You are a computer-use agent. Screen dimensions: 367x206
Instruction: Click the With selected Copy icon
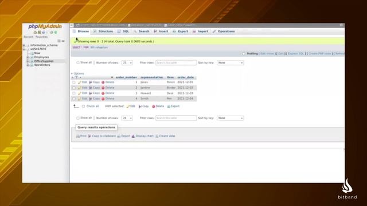[x=140, y=106]
